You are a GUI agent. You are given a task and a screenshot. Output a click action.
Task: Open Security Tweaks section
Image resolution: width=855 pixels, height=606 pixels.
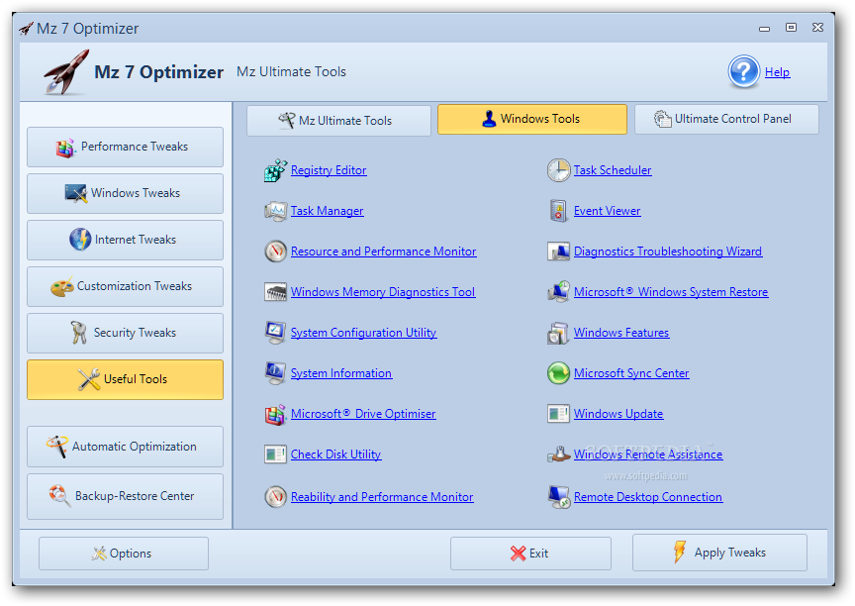pos(125,333)
